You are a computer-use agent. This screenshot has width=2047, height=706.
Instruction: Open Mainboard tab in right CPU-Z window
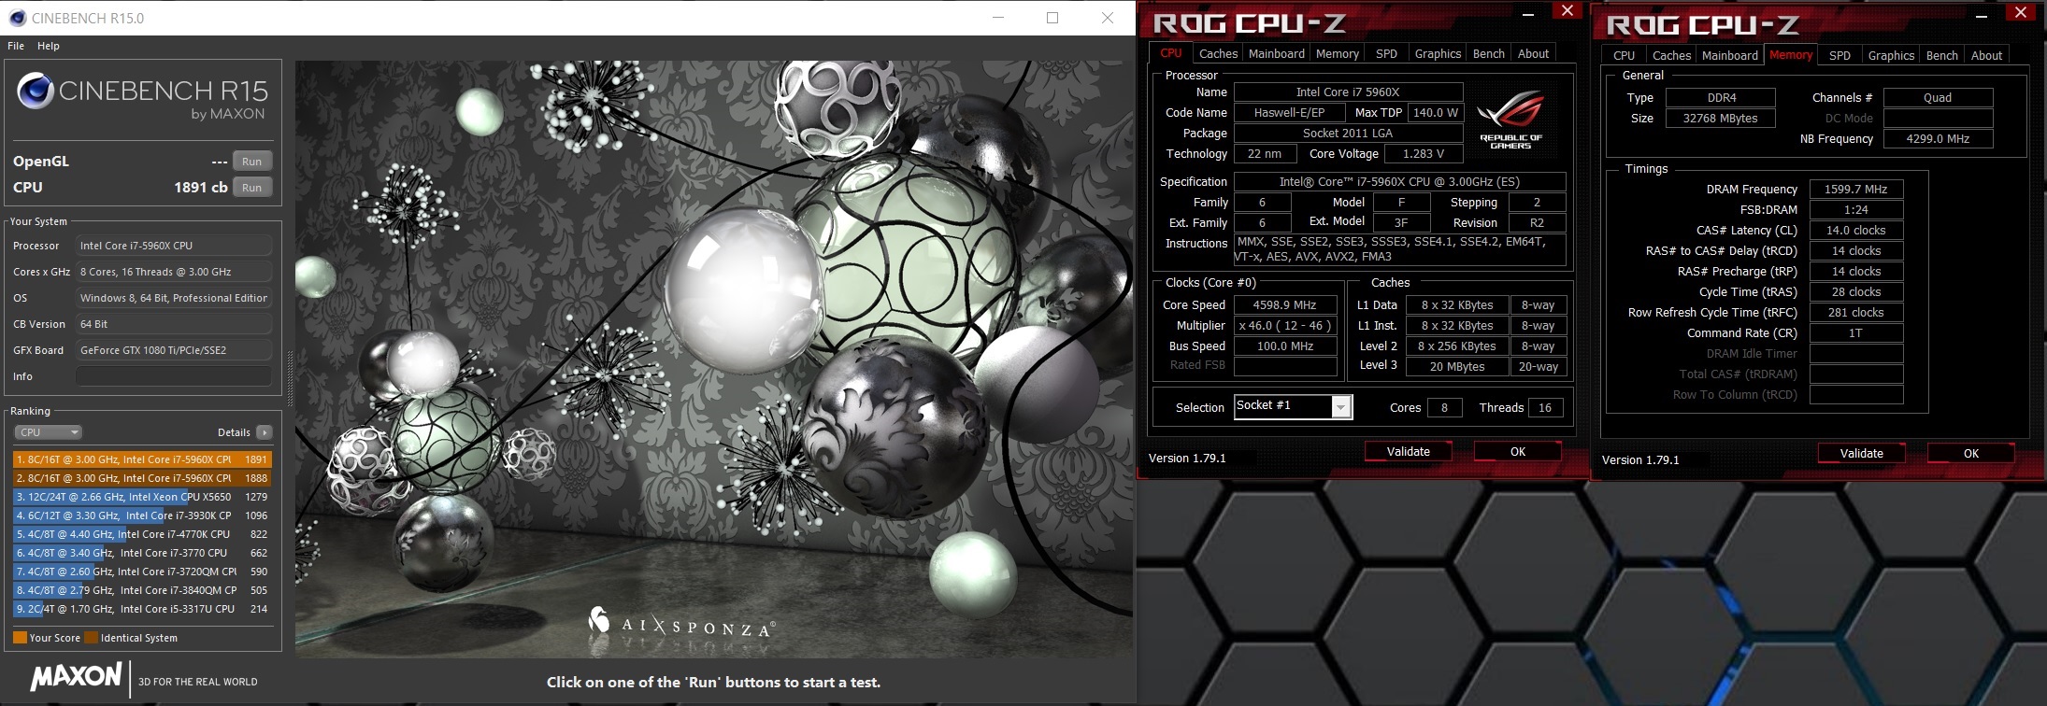[x=1730, y=56]
